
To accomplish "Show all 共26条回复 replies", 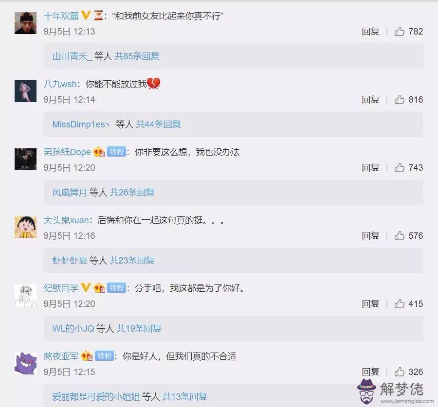I will coord(132,193).
